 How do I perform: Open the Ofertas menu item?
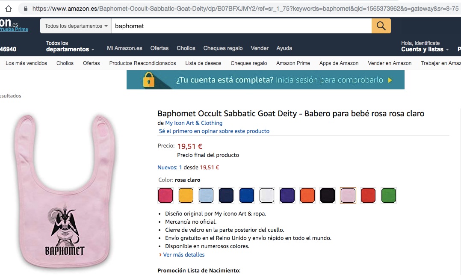click(160, 48)
